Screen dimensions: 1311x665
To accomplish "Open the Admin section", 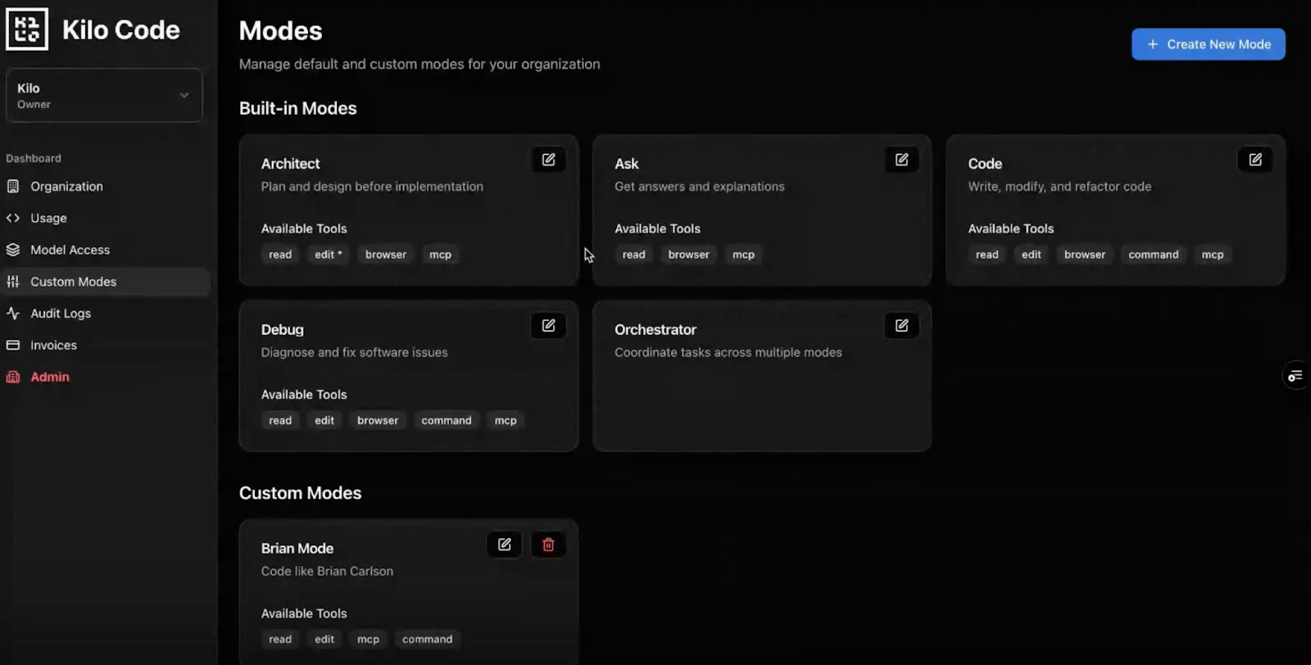I will tap(104, 377).
